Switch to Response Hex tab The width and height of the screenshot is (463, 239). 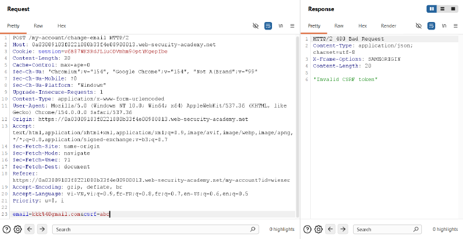click(x=363, y=26)
